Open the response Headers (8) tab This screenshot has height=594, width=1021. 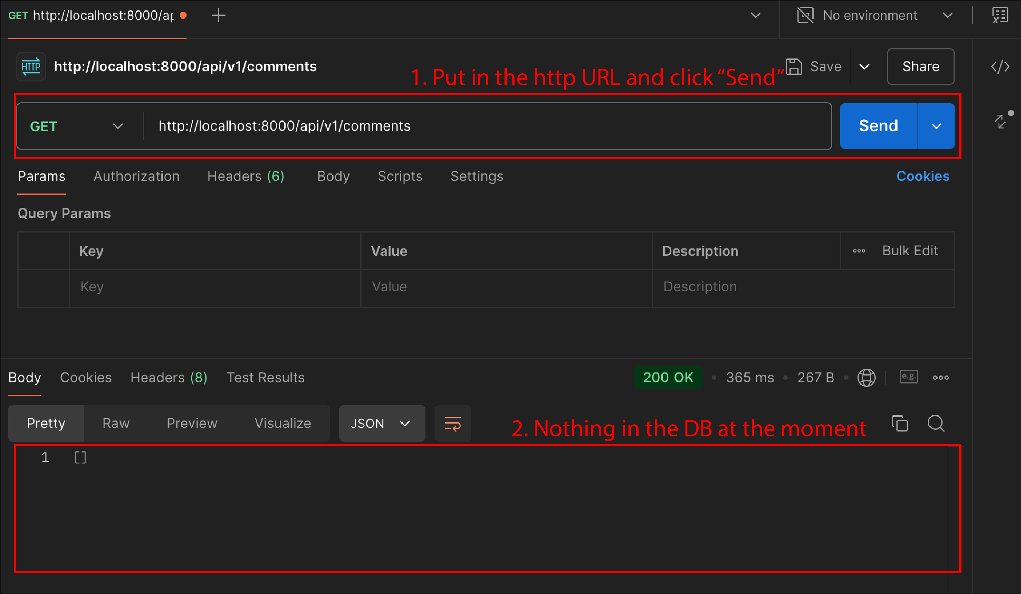[x=168, y=377]
